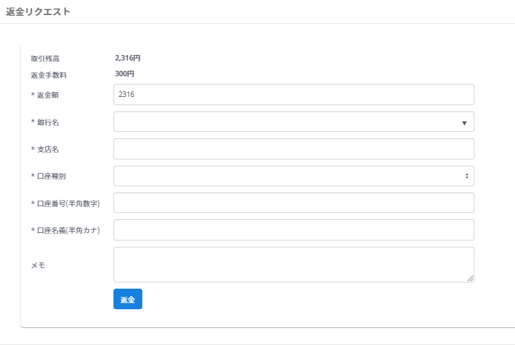Click the 口座種別 up-down arrows icon
This screenshot has height=345, width=515.
[466, 176]
